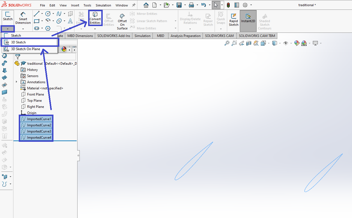
Task: Click the Section View icon
Action: pos(249,43)
